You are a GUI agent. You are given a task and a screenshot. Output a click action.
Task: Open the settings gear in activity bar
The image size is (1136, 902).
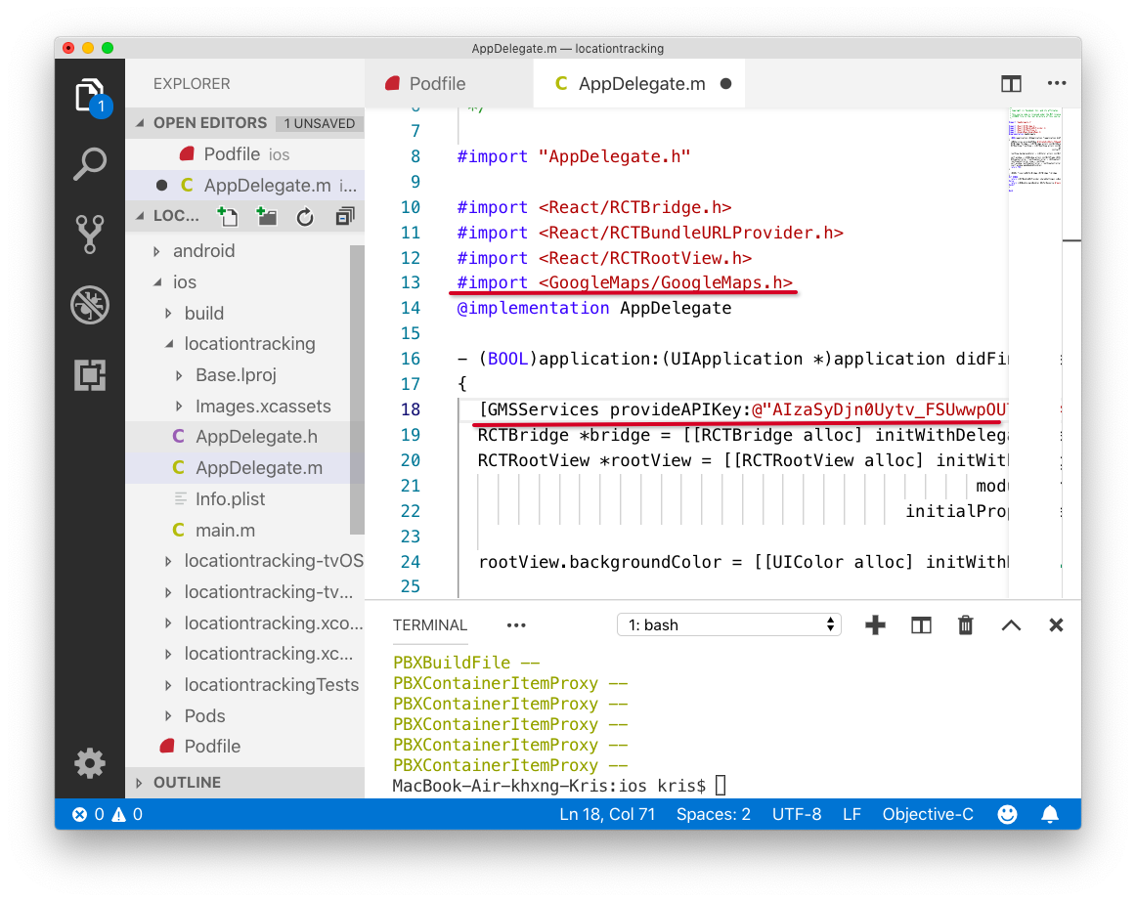tap(89, 763)
